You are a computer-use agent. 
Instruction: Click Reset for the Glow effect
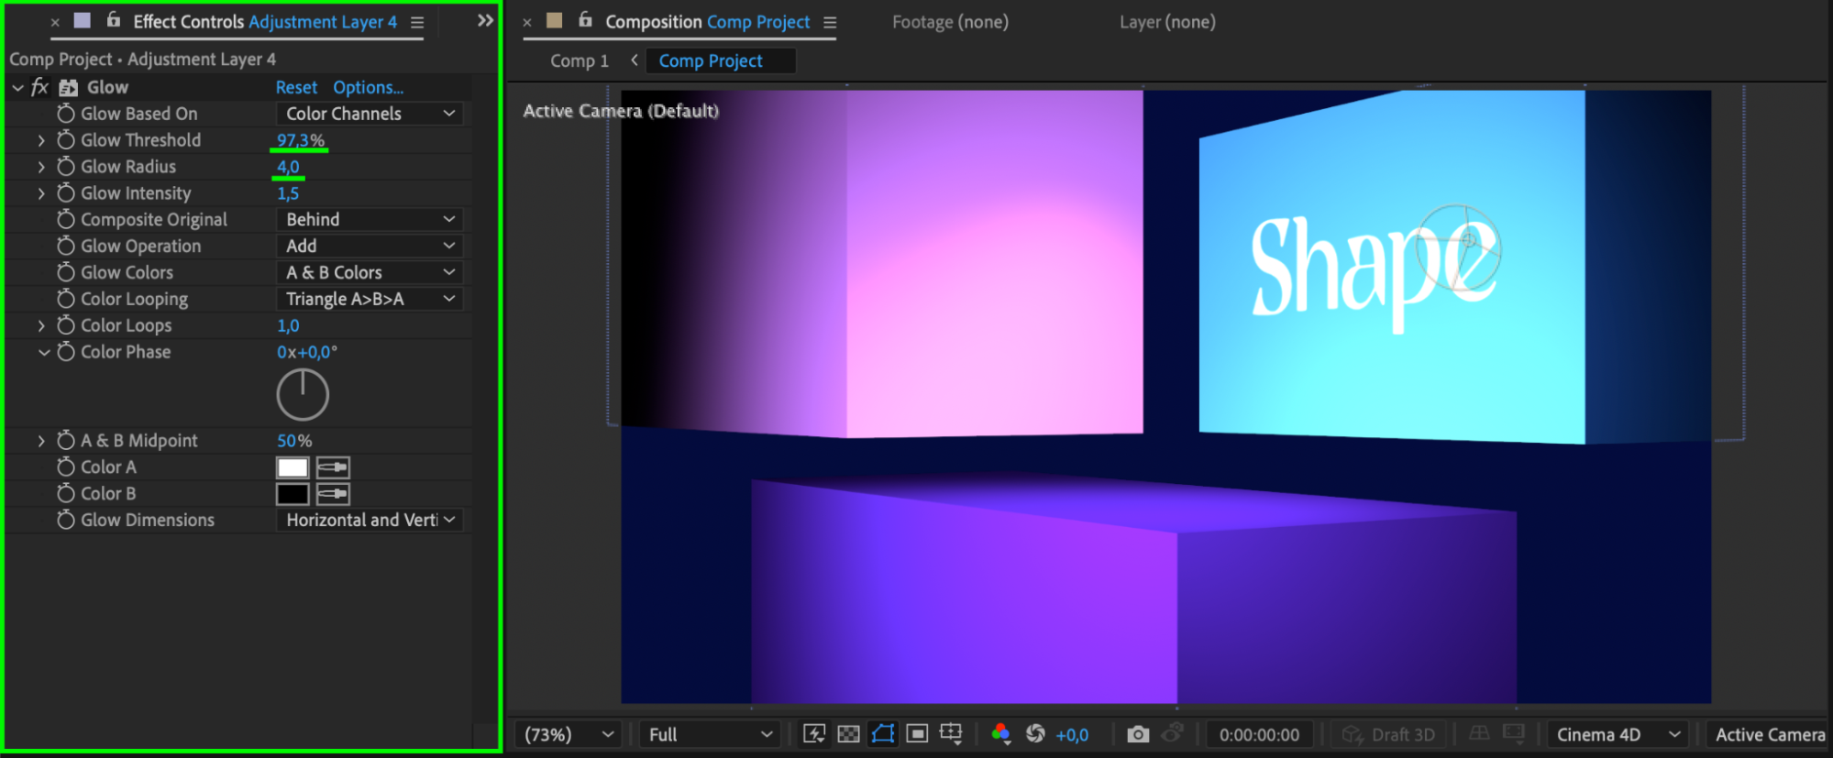tap(296, 87)
